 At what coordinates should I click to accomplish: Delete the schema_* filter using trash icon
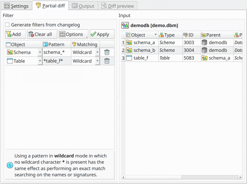click(x=107, y=52)
